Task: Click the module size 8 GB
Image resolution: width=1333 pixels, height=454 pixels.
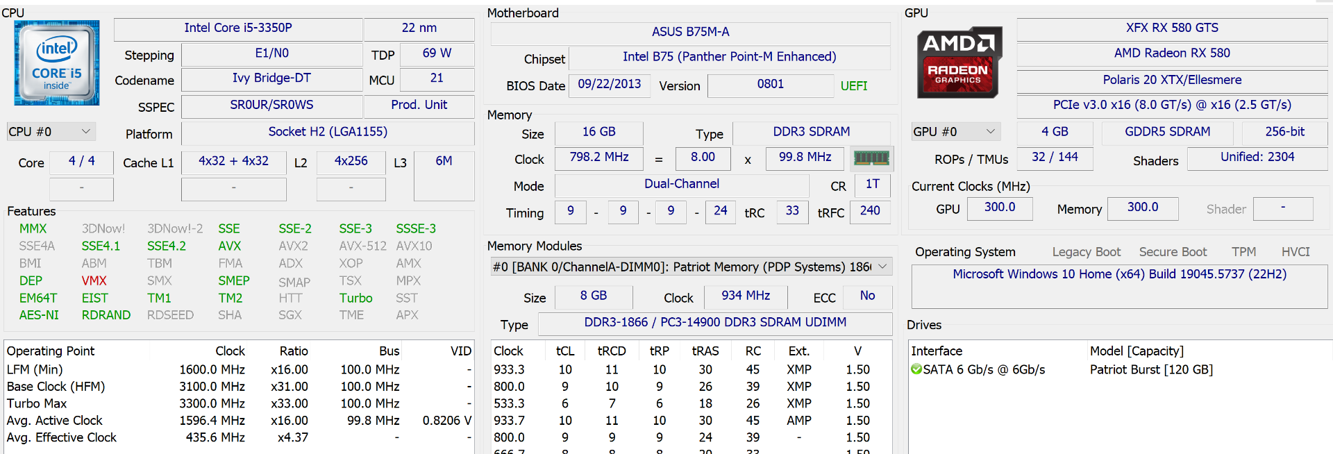Action: [594, 296]
